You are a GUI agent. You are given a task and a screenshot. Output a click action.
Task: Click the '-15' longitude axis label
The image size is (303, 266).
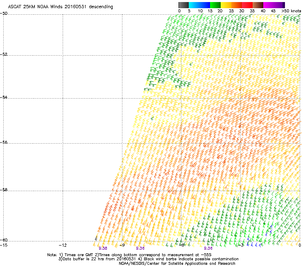[4, 245]
